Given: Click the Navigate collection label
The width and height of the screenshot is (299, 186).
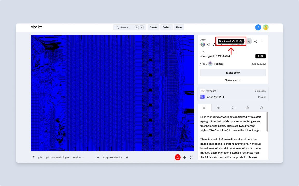Looking at the screenshot, I should (x=113, y=157).
